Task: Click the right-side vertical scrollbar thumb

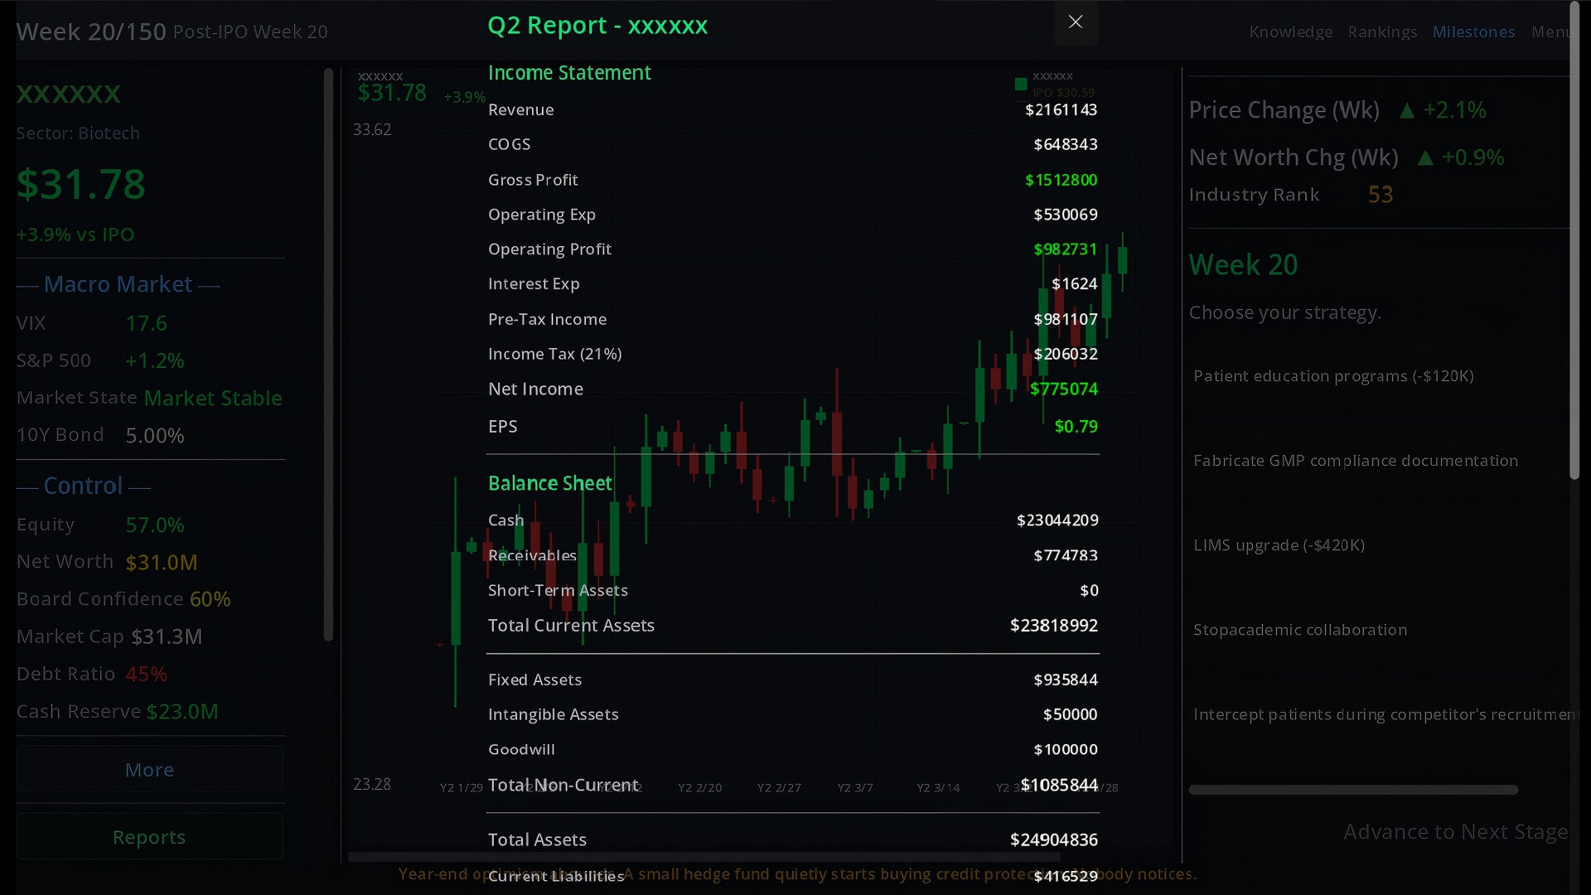Action: (1574, 240)
